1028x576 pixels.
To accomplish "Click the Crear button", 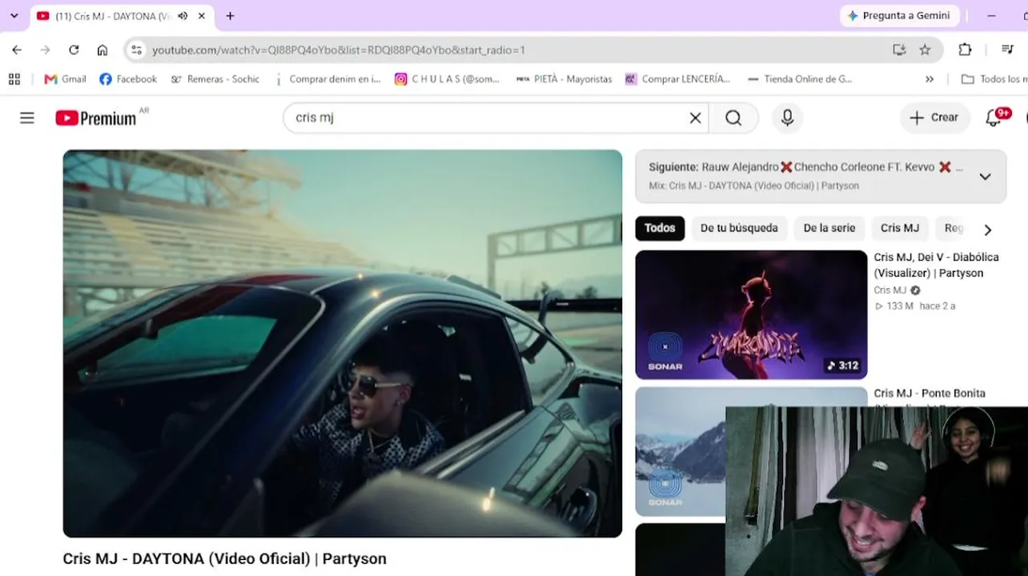I will pyautogui.click(x=934, y=118).
